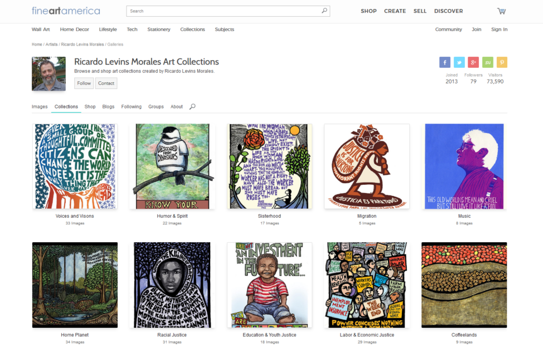Follow the artist

pyautogui.click(x=84, y=83)
